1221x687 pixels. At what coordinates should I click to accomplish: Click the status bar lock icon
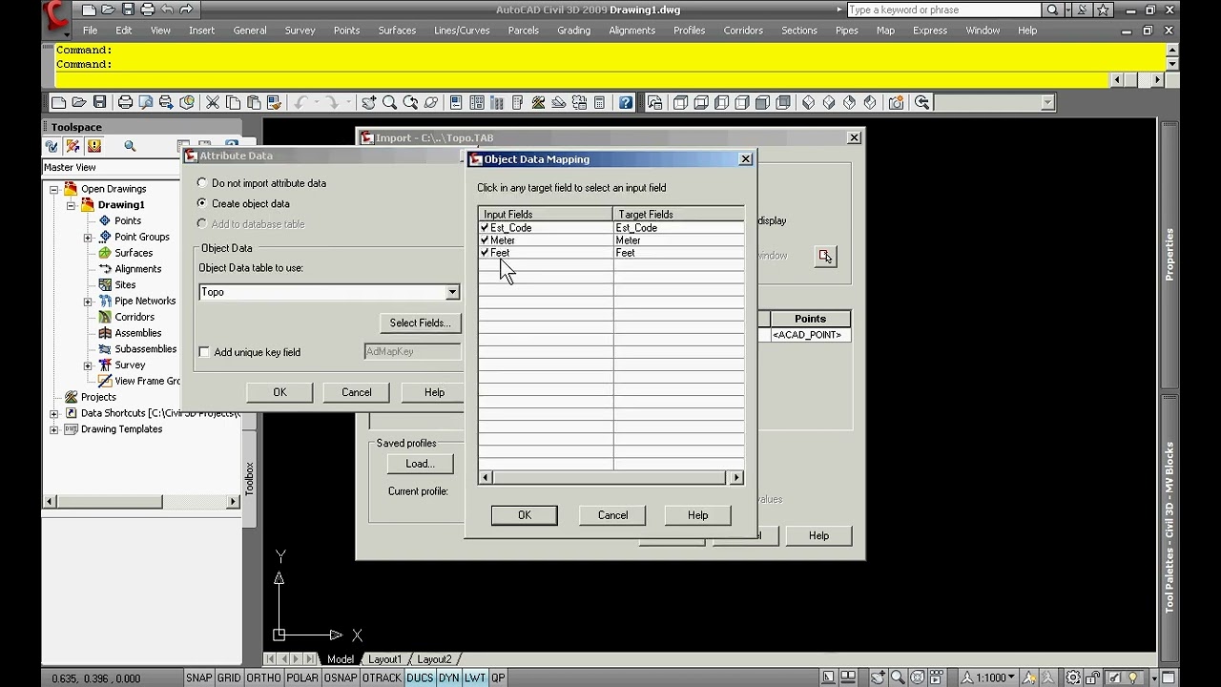click(1092, 677)
